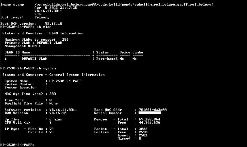247x147 pixels.
Task: Click 'Maximum VLANs to support : 256' line
Action: point(36,39)
